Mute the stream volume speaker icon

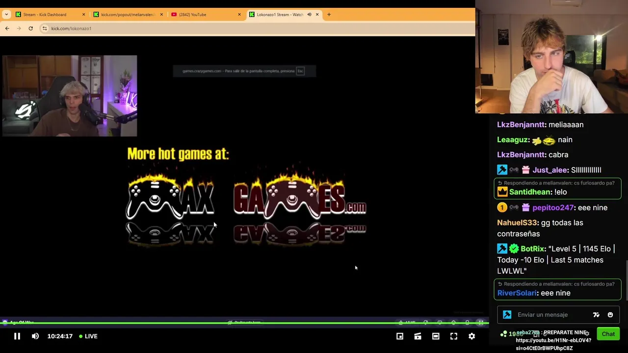tap(35, 336)
